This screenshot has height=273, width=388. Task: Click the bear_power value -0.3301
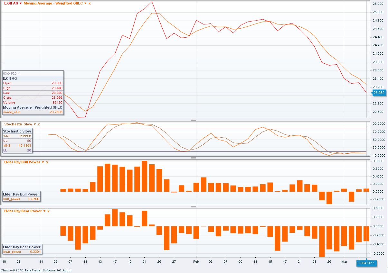click(x=35, y=252)
